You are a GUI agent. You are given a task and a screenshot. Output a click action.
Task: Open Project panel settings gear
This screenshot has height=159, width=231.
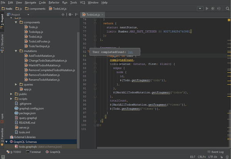[70, 15]
